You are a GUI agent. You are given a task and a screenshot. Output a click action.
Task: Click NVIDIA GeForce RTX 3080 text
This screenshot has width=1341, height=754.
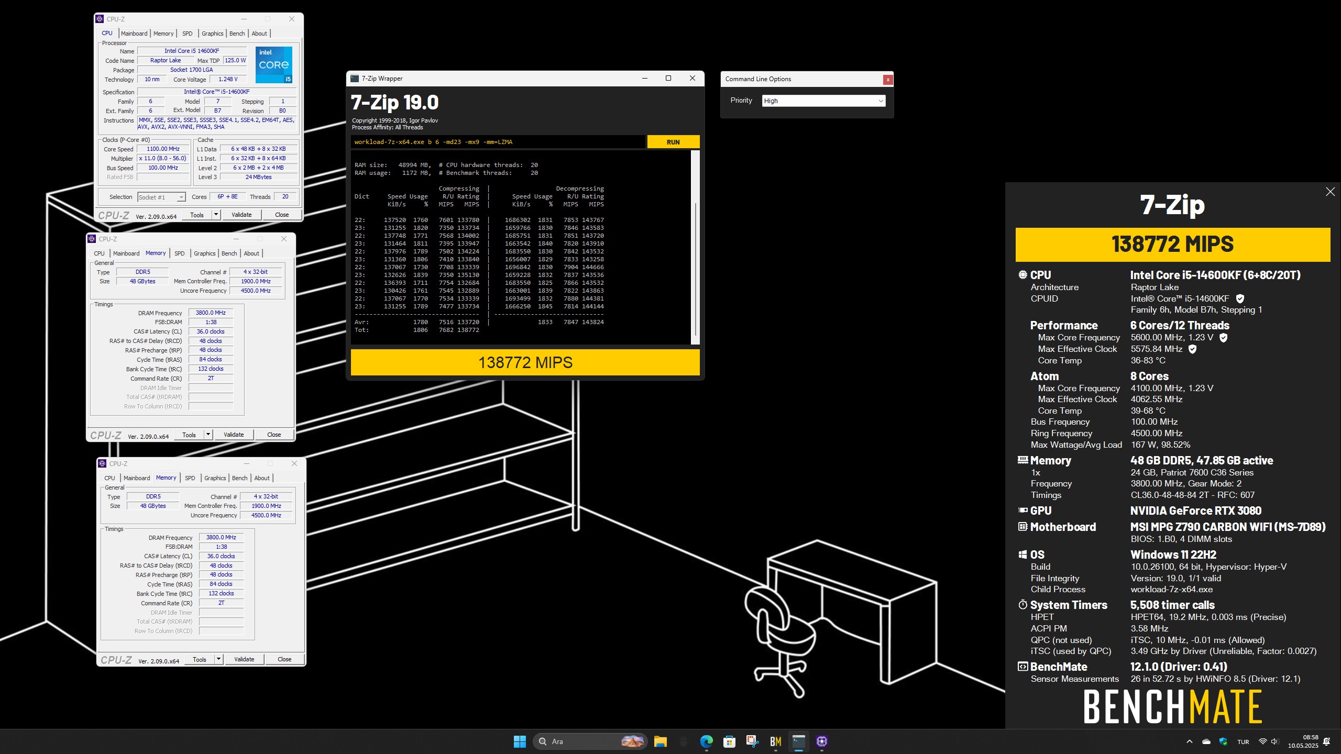(1195, 511)
